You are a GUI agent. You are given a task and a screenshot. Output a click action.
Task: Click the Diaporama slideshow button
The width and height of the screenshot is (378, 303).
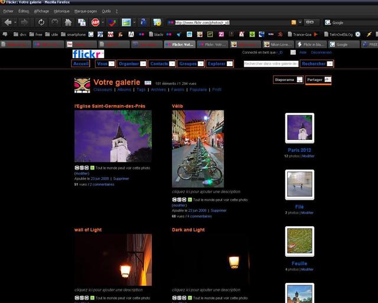click(289, 80)
